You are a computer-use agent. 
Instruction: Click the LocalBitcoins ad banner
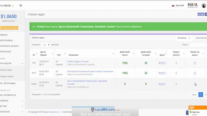point(105,111)
